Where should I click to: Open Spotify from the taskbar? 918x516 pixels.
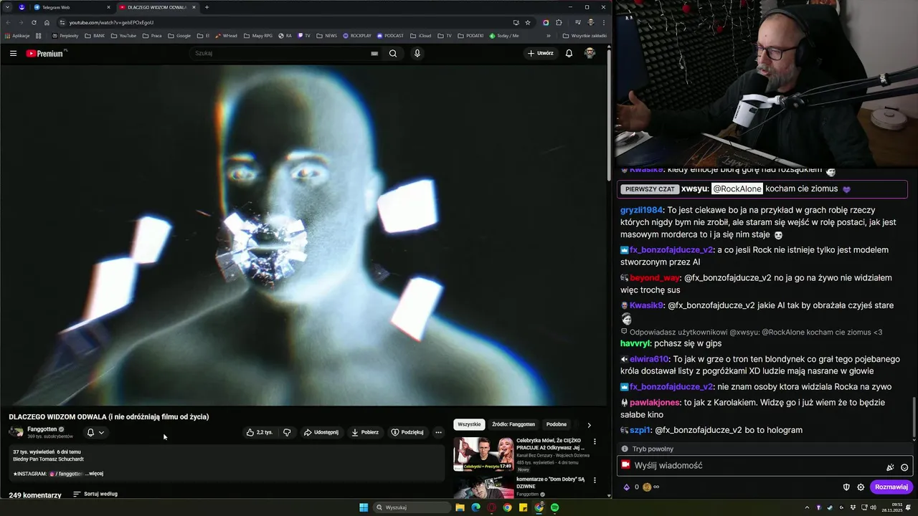pos(554,507)
